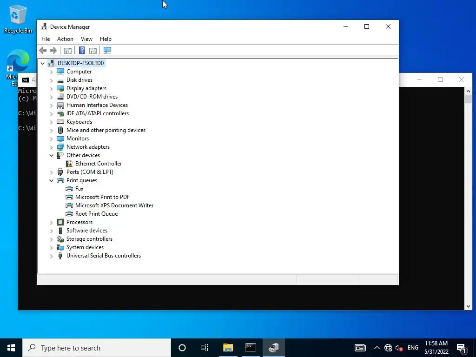This screenshot has height=357, width=476.
Task: Collapse the Other devices node
Action: 51,155
